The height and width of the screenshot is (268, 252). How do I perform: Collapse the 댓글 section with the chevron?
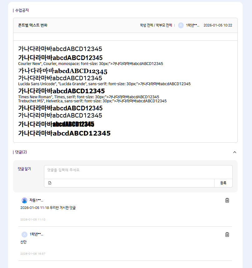[x=235, y=152]
